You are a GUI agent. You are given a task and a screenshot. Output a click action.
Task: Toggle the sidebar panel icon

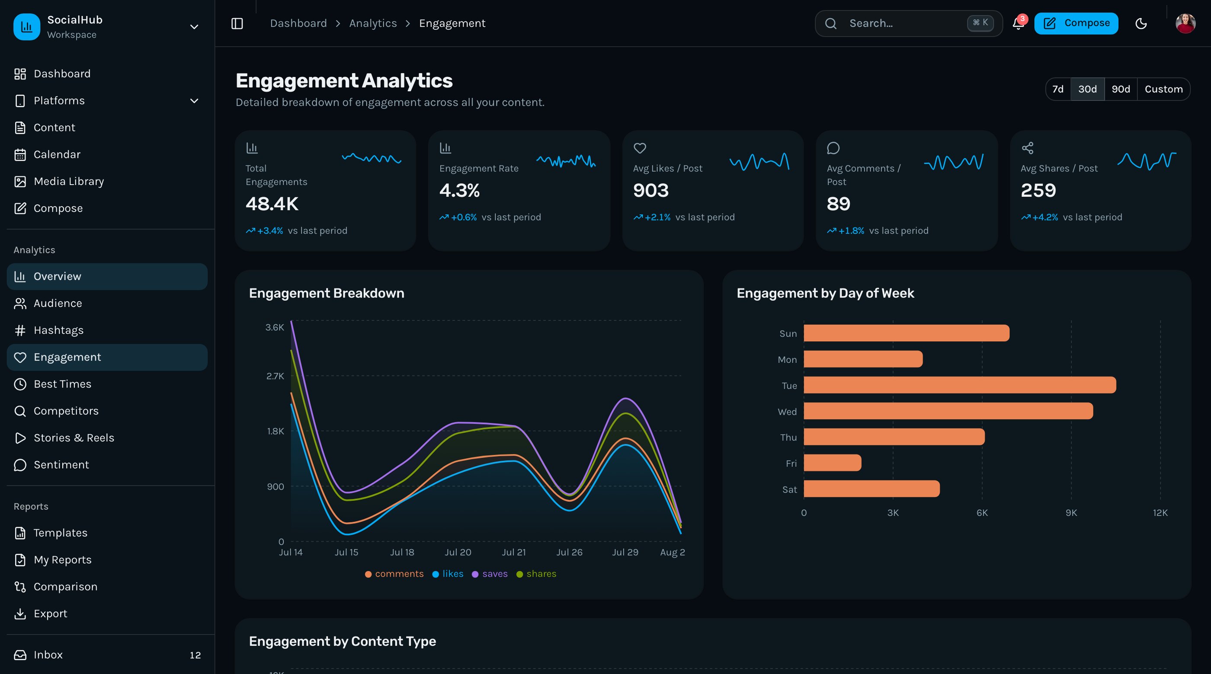click(x=237, y=23)
